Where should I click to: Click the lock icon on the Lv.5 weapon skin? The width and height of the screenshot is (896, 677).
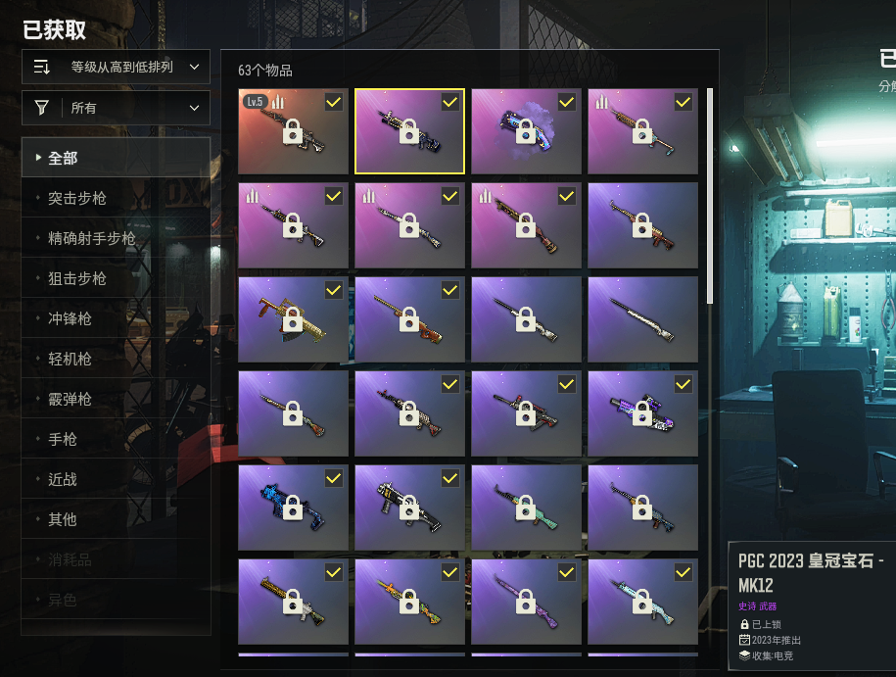[293, 131]
